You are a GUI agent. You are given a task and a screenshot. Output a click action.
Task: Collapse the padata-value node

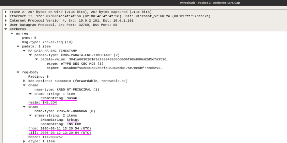[37, 59]
